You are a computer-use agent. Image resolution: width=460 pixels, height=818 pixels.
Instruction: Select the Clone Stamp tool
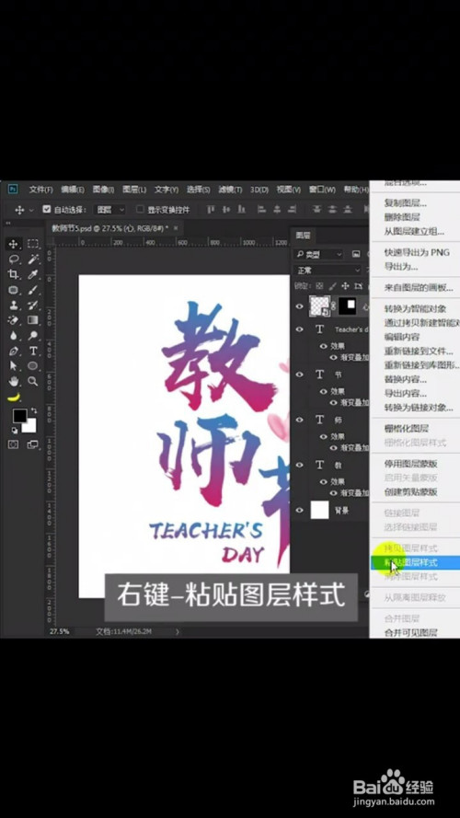(x=14, y=305)
